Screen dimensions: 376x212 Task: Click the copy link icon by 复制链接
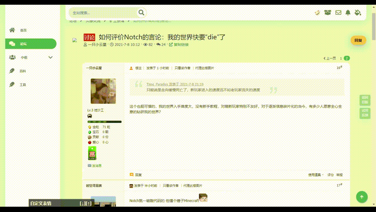point(171,45)
